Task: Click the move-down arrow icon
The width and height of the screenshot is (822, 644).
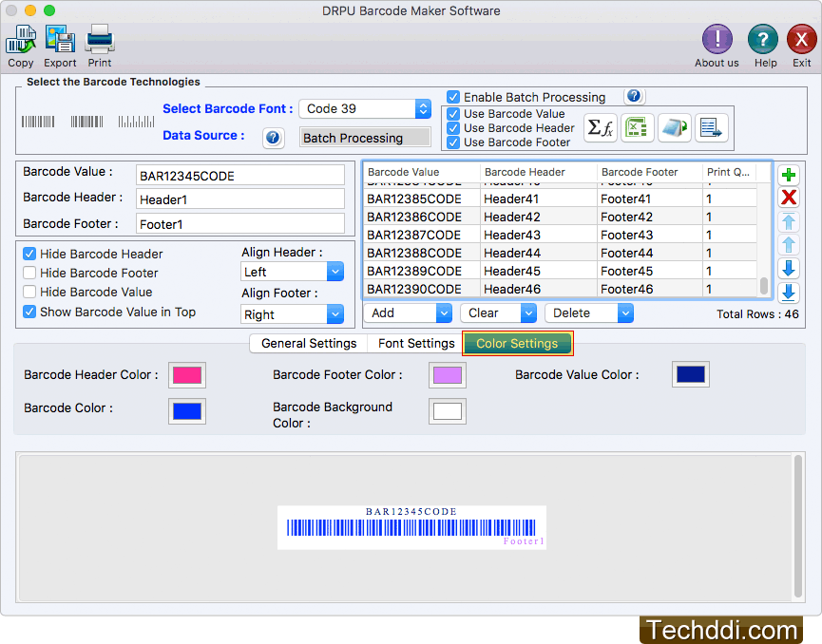Action: pyautogui.click(x=789, y=268)
